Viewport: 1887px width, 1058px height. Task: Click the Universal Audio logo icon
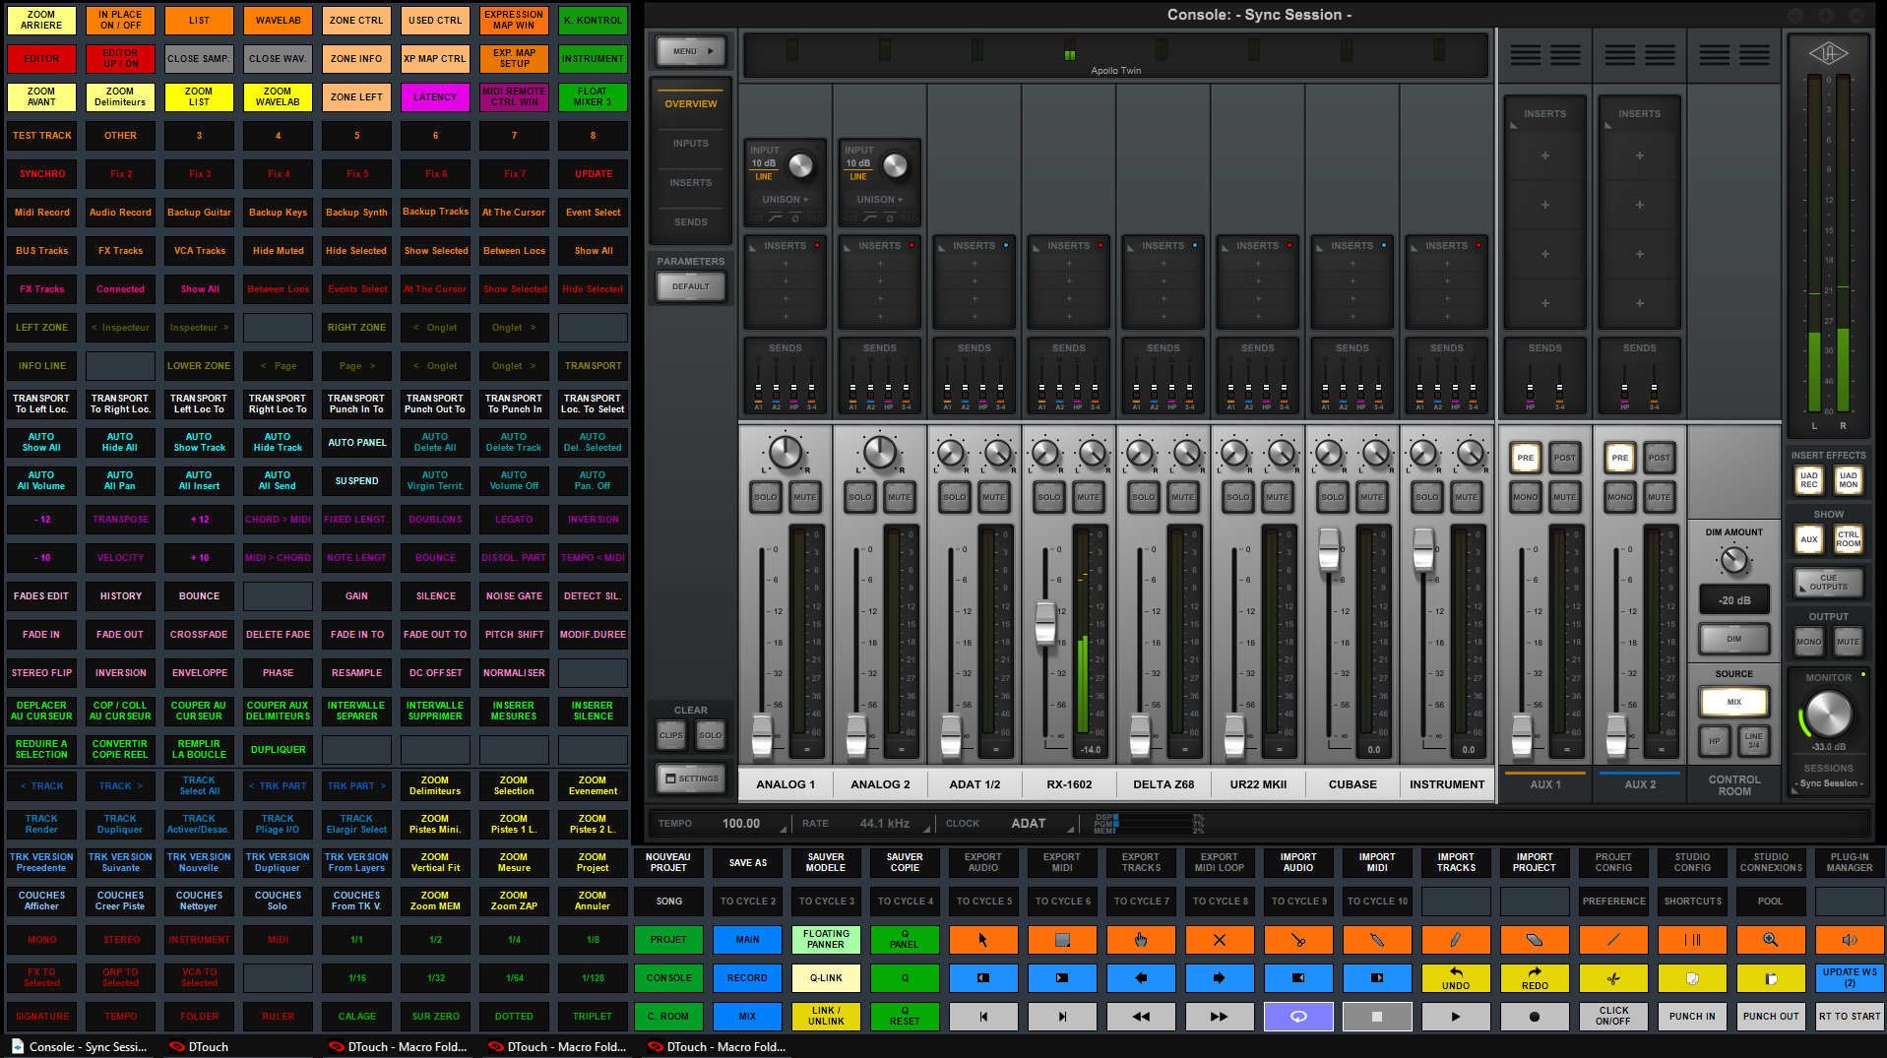(x=1828, y=53)
